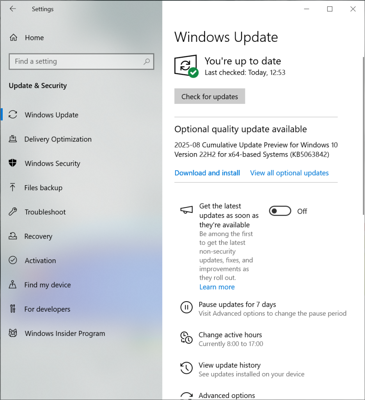365x400 pixels.
Task: Click Learn more link
Action: click(217, 287)
